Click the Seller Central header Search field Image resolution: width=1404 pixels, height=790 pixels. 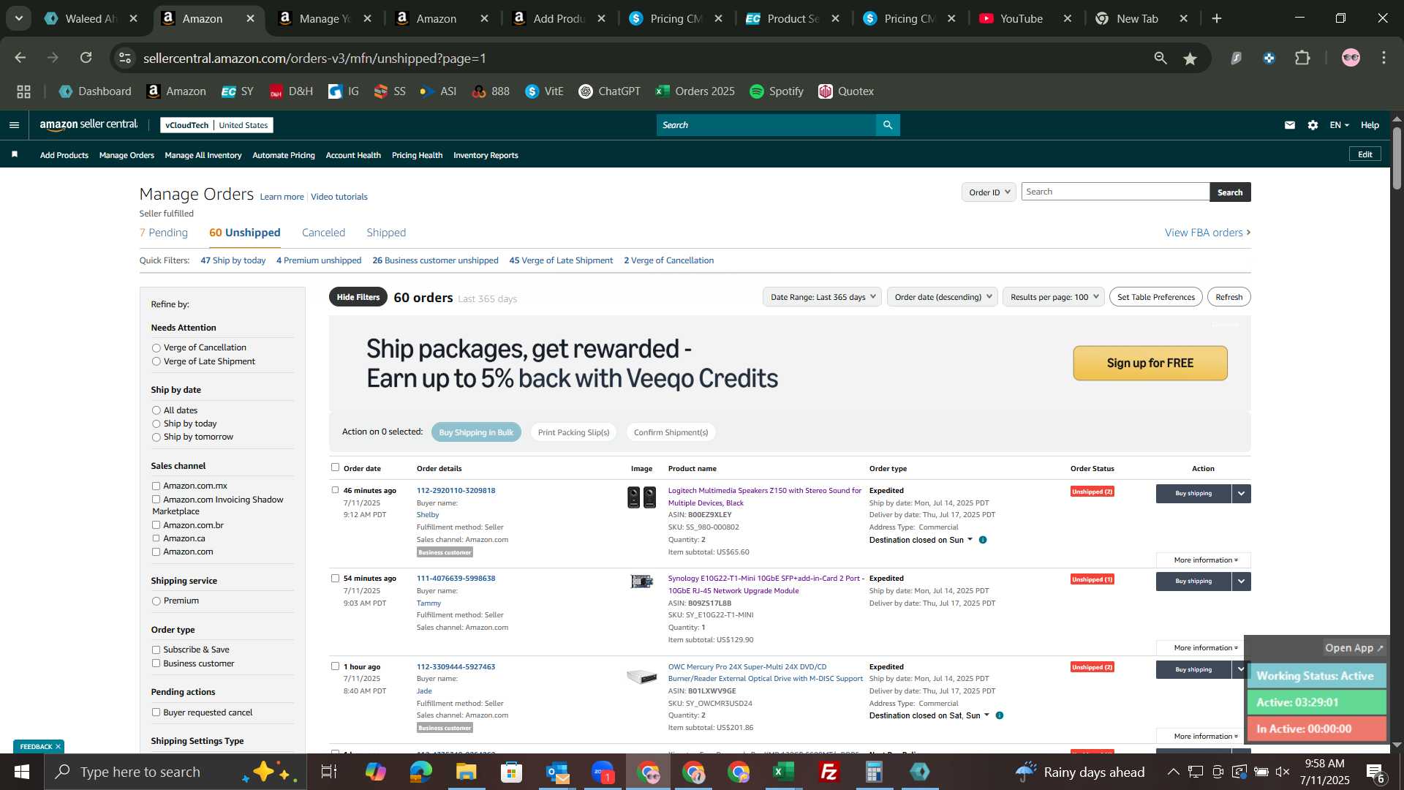(x=766, y=125)
